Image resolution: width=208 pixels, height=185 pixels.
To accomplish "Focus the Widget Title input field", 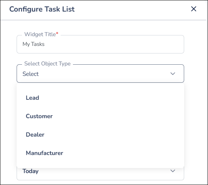I will coord(100,44).
